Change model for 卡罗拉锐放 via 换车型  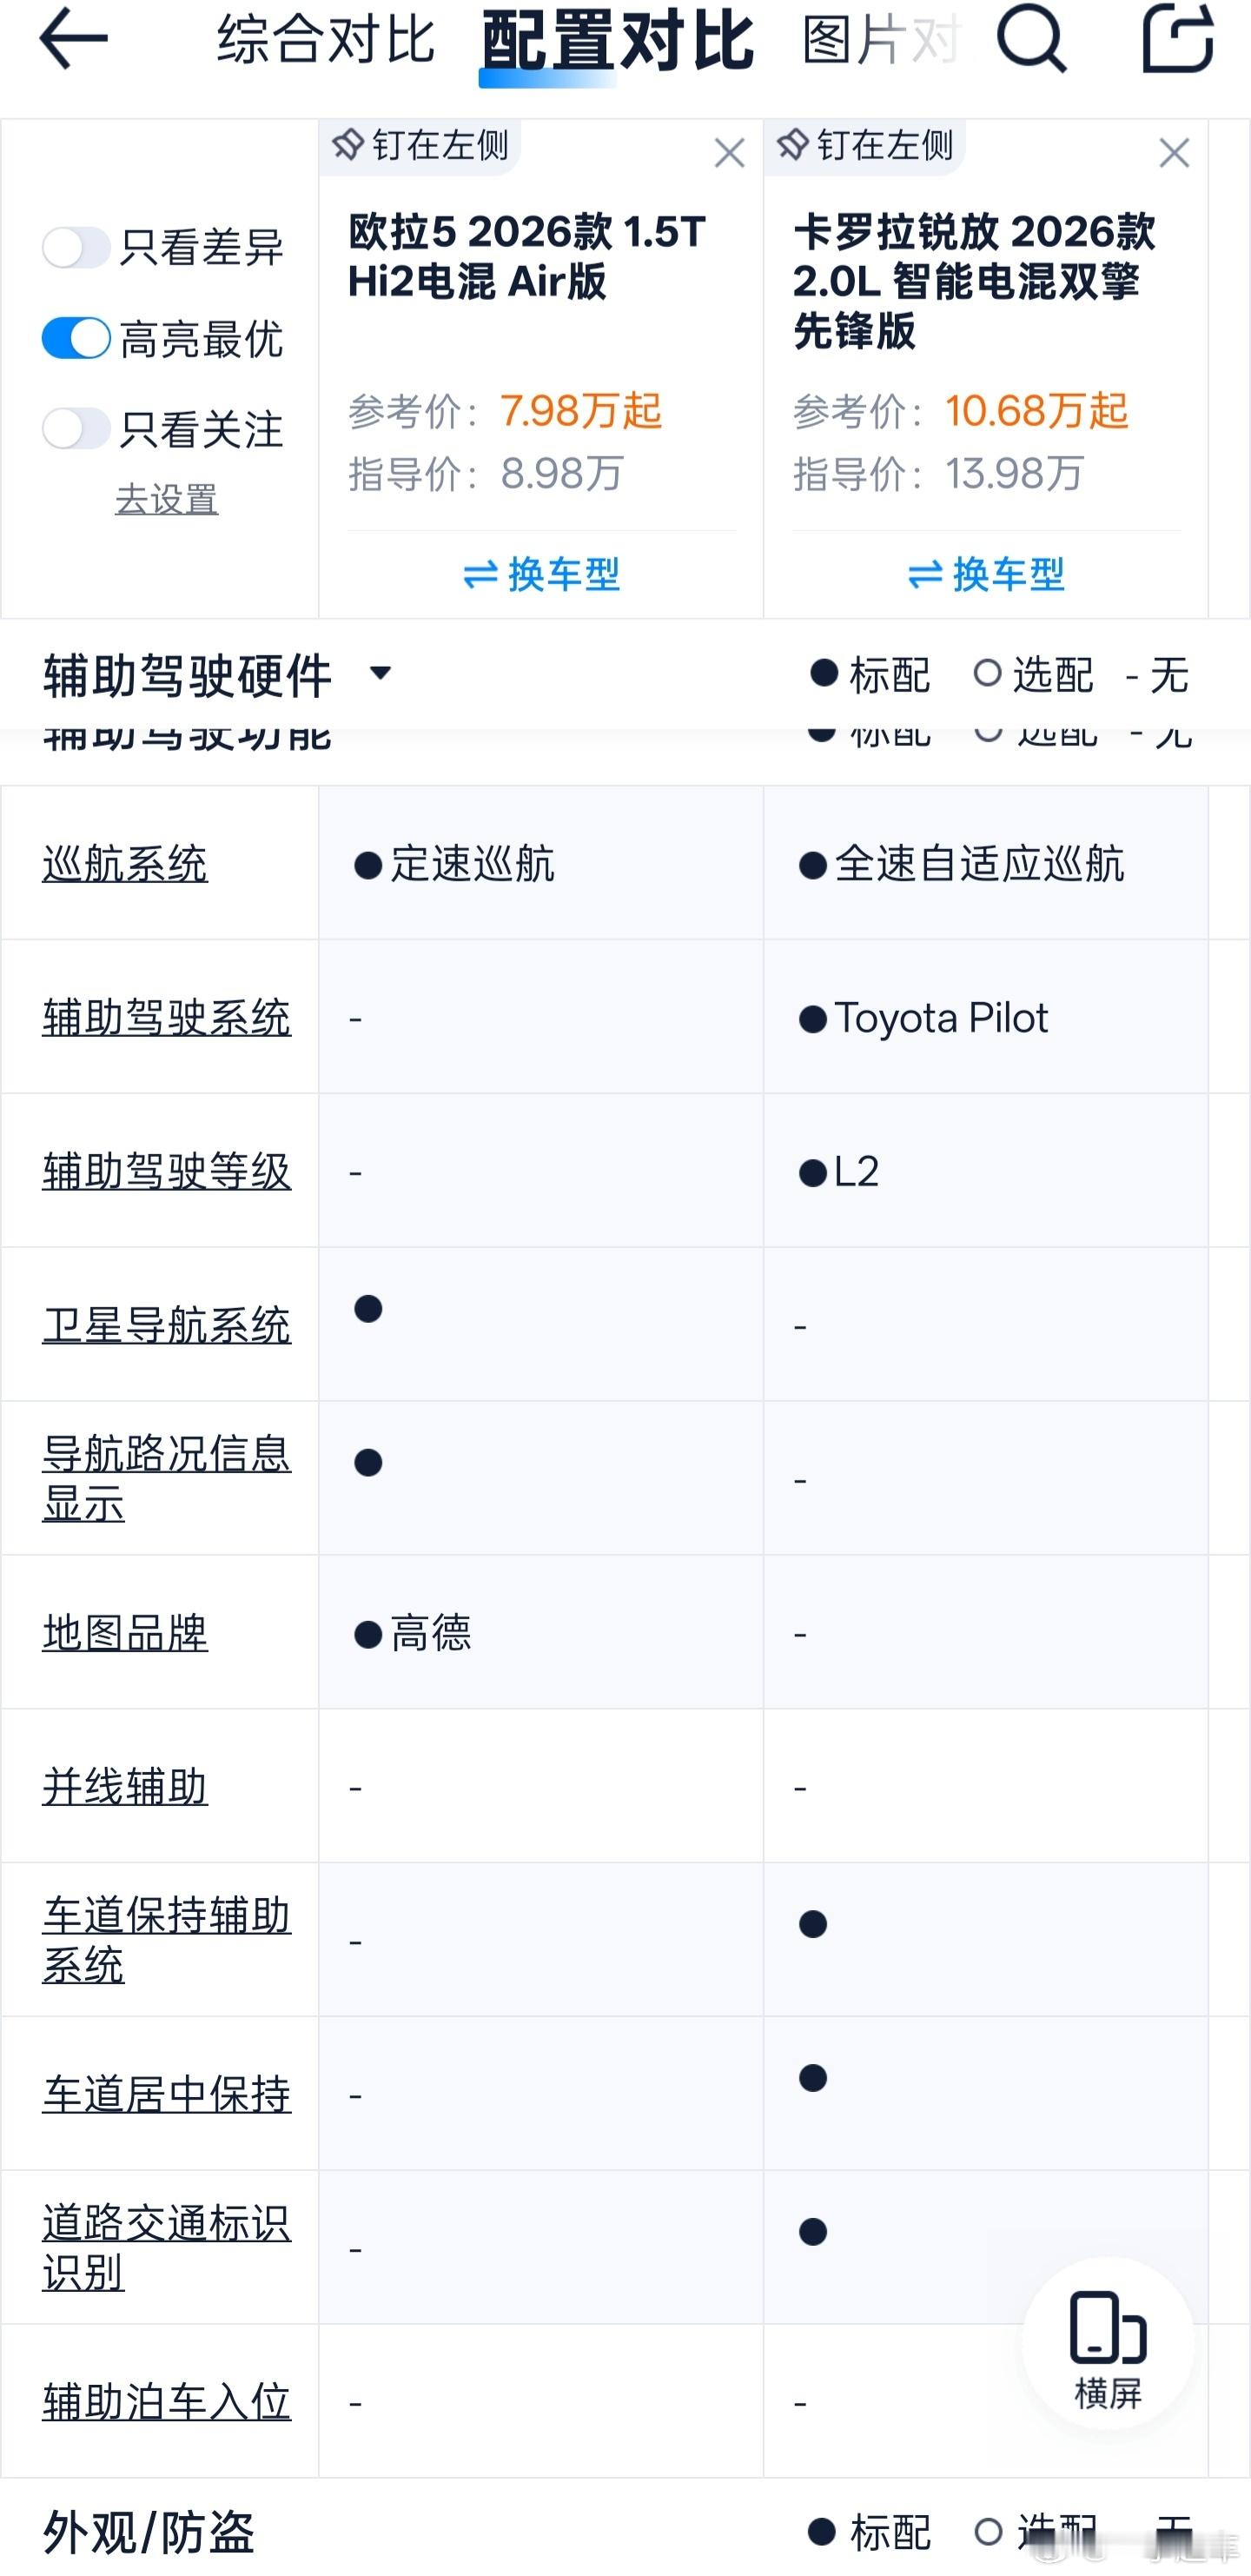click(x=985, y=575)
